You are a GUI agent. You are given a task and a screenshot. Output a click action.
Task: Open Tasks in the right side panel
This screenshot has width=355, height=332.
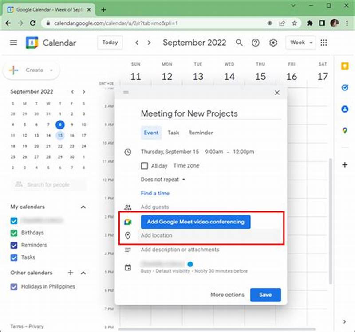point(345,88)
